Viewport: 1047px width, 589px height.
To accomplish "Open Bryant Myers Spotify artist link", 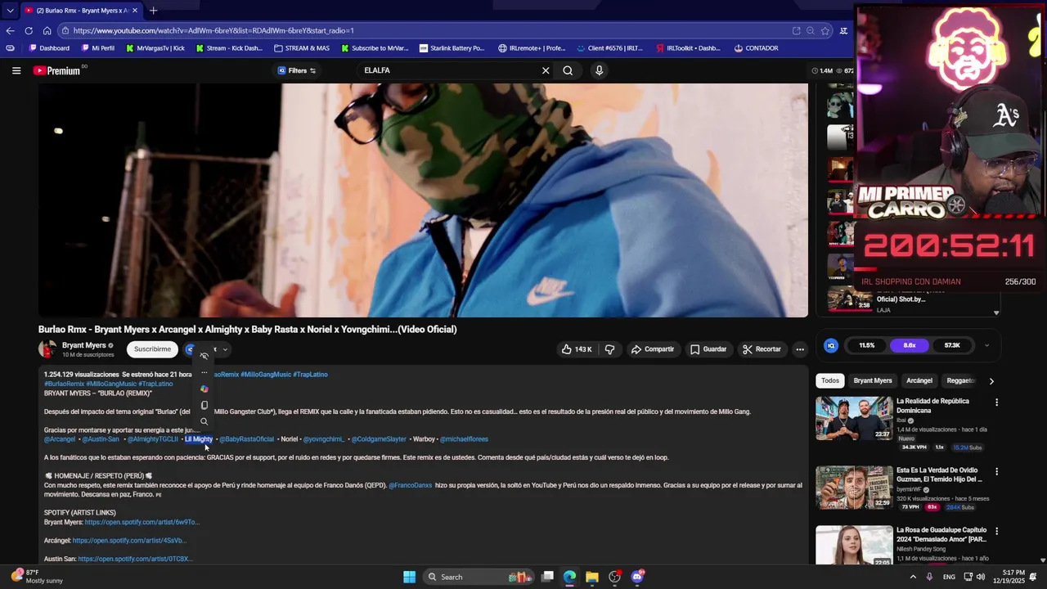I will click(142, 522).
